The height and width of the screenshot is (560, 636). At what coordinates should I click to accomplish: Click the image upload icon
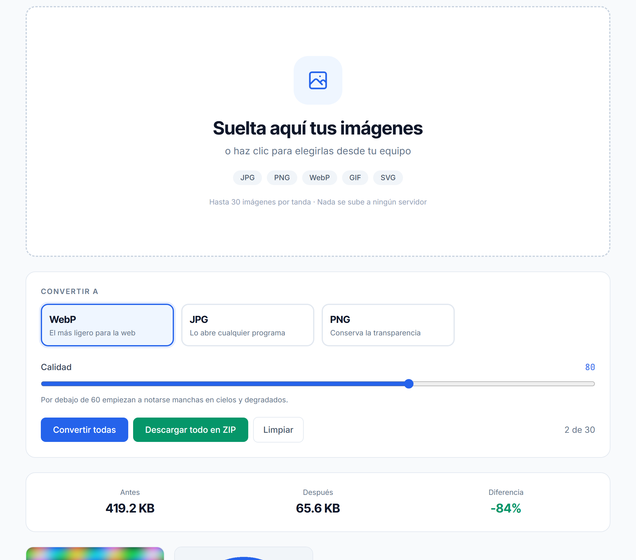click(318, 80)
